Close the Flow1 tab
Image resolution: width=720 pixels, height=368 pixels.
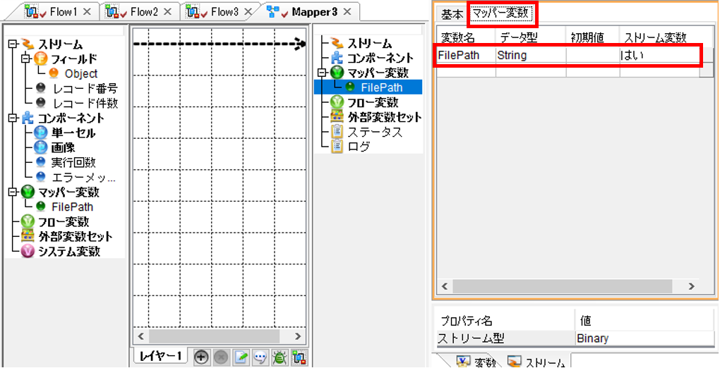click(89, 11)
